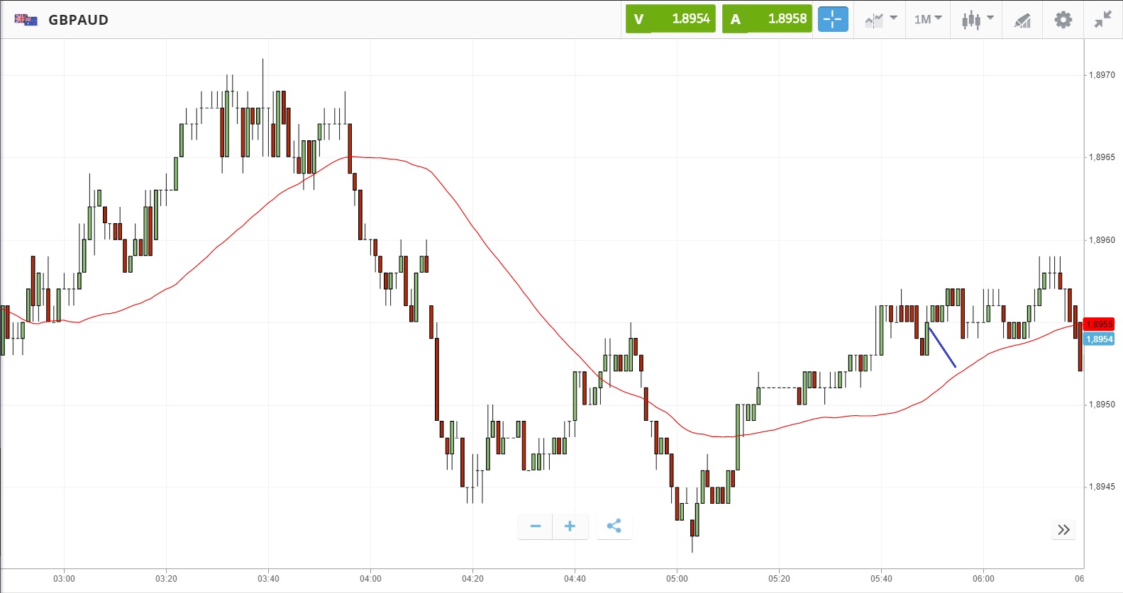Toggle the blue crosshair cursor tool
1123x593 pixels.
point(833,19)
